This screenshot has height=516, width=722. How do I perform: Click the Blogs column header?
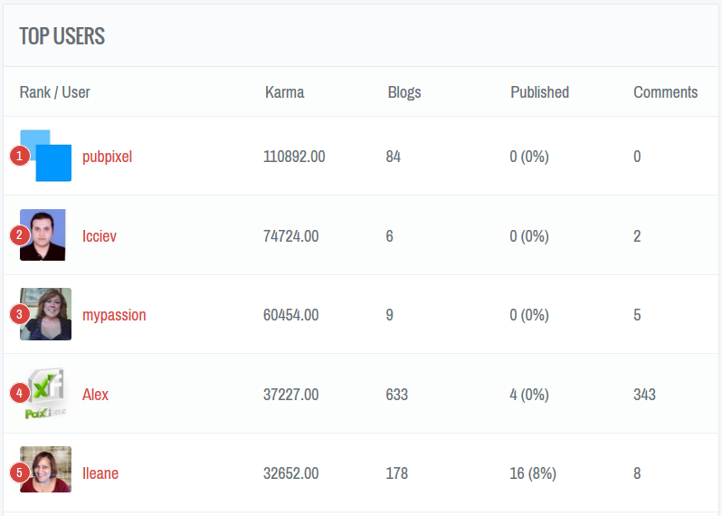pyautogui.click(x=404, y=92)
